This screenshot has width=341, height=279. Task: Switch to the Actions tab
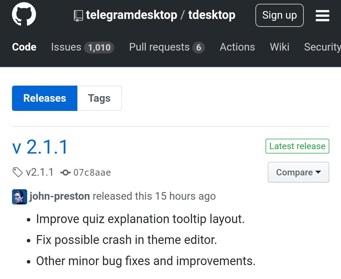(237, 47)
